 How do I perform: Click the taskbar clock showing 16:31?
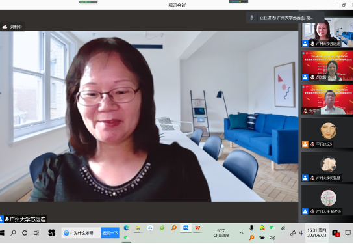point(316,233)
